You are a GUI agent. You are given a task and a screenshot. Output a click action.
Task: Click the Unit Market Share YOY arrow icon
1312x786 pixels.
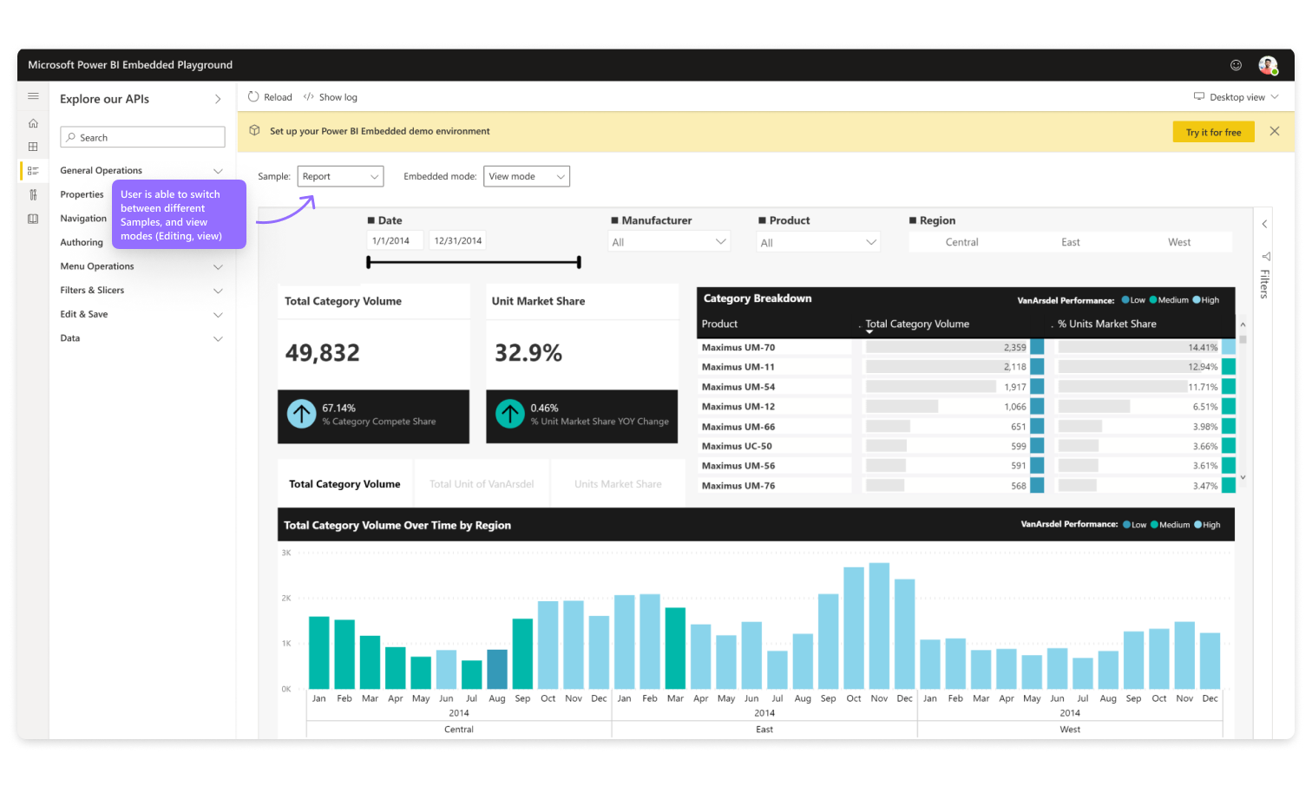pos(510,414)
